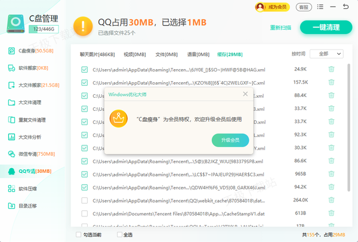358x242 pixels.
Task: Open 目录迁移 in the sidebar
Action: pos(31,206)
